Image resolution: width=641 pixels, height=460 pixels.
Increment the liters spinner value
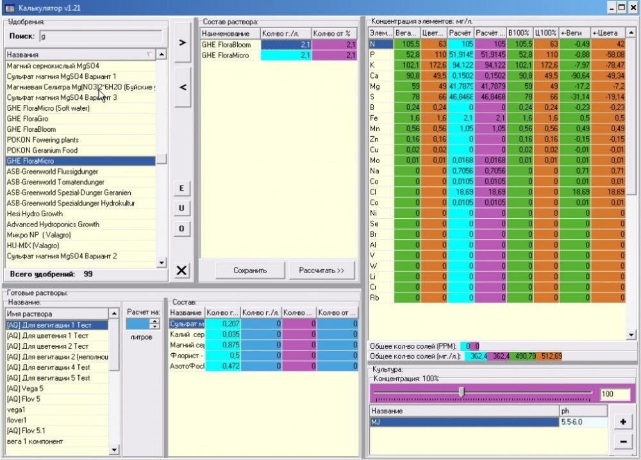click(x=154, y=321)
